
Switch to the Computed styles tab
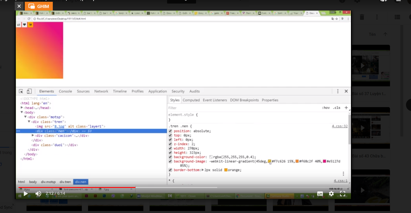(191, 100)
